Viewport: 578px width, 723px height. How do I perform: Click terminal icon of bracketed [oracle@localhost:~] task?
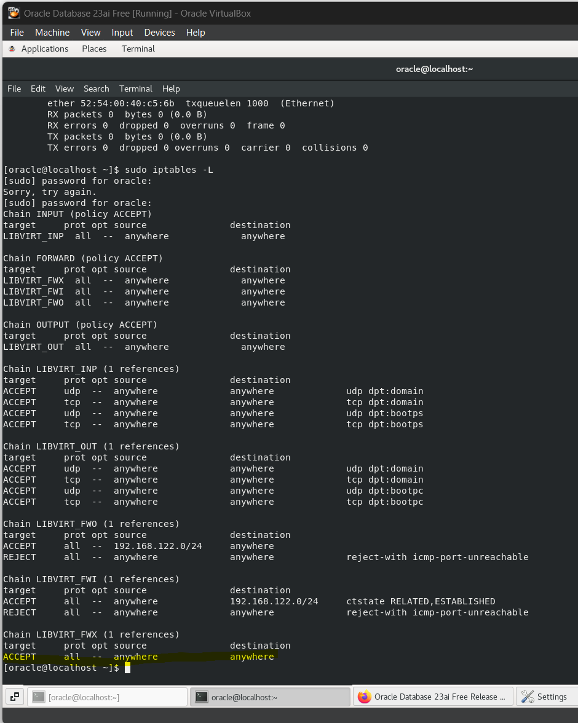coord(39,697)
